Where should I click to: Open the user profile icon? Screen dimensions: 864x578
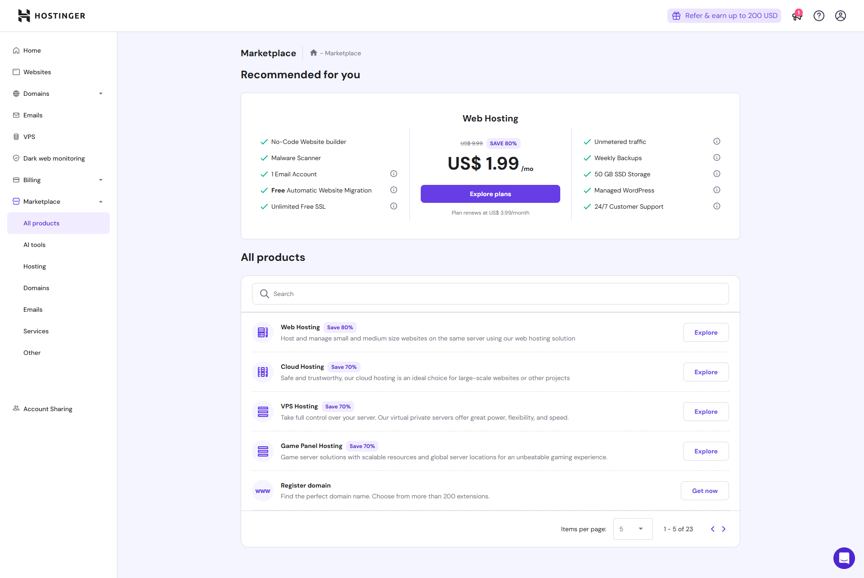841,16
